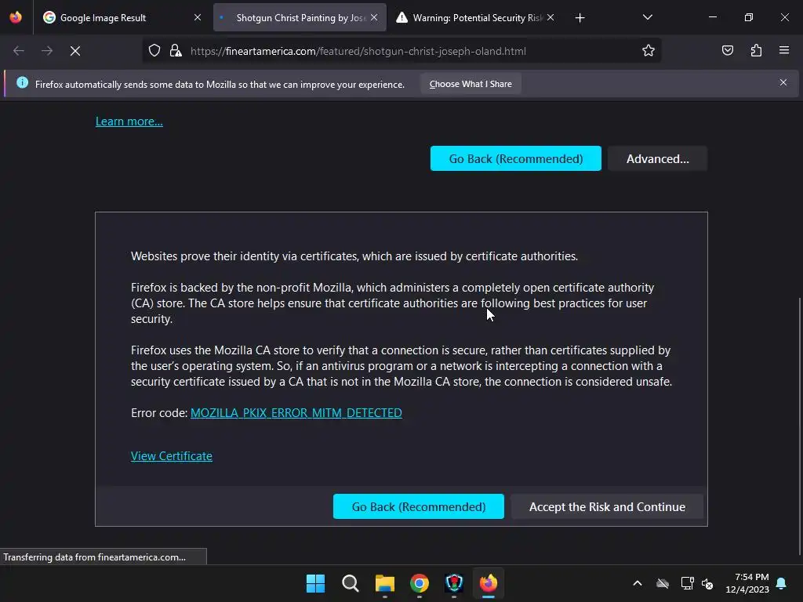Switch to the Google Image Result tab
The image size is (803, 602).
(122, 17)
